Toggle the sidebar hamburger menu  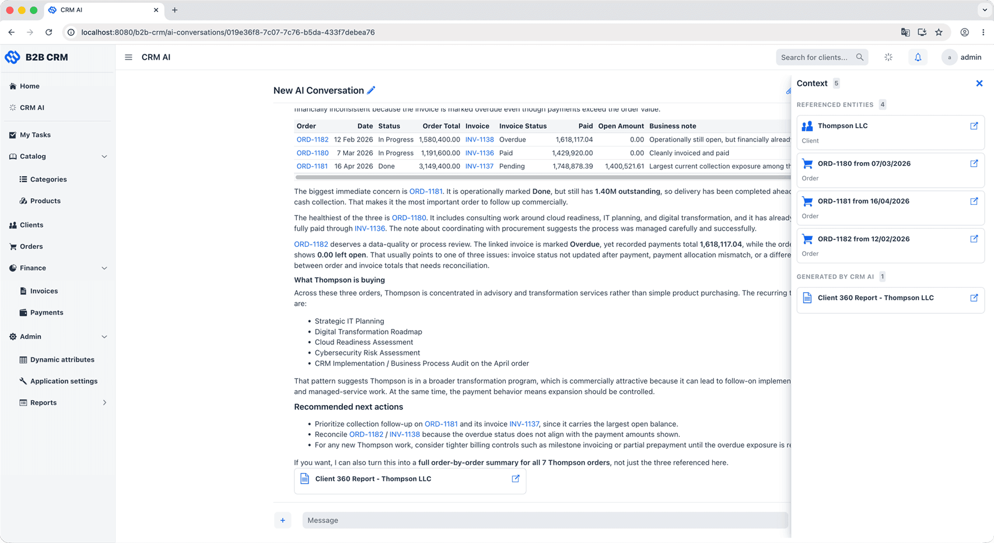click(x=128, y=57)
